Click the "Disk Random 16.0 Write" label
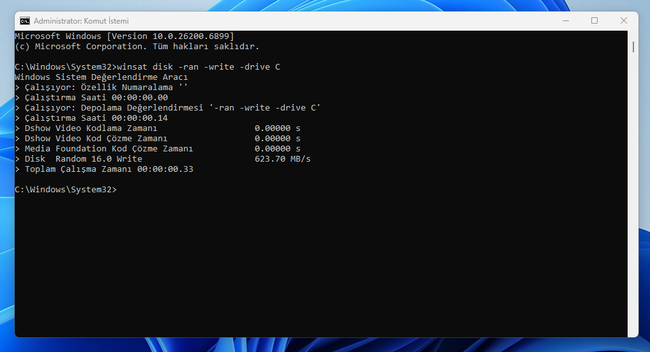The height and width of the screenshot is (352, 650). 83,159
